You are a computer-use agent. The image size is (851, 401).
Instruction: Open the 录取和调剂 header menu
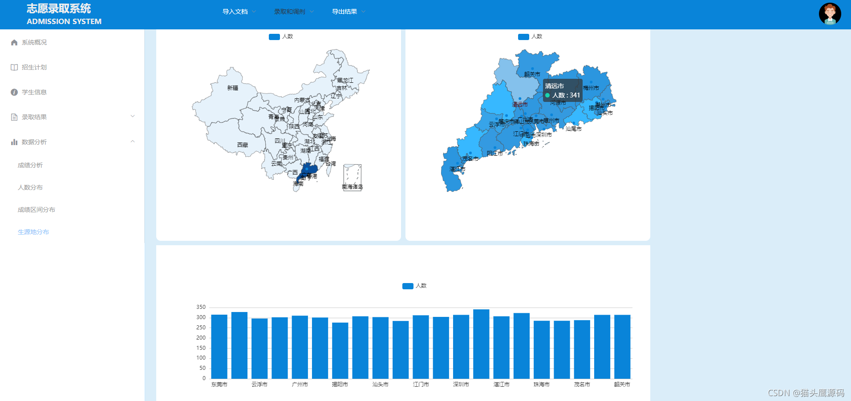pyautogui.click(x=290, y=12)
